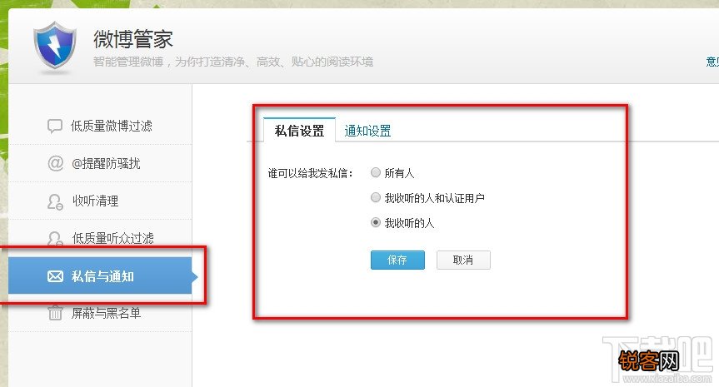Click the speech bubble icon beside 低质量微博过滤
Viewport: 719px width, 387px height.
(54, 126)
